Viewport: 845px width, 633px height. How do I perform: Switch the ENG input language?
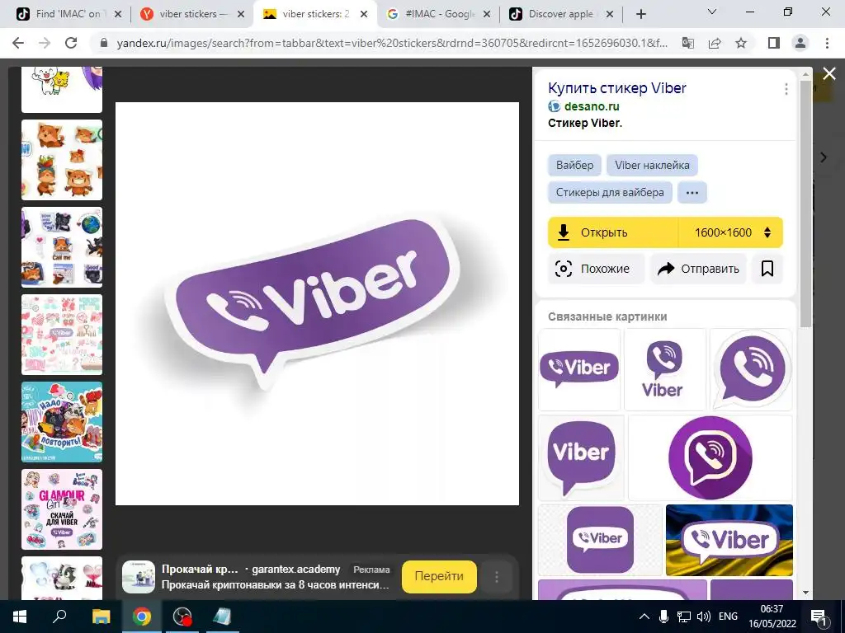[728, 617]
